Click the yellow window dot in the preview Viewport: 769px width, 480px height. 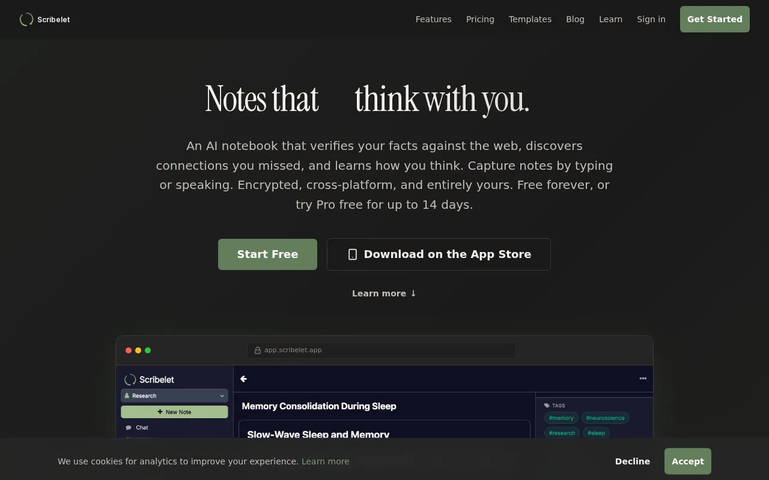point(138,350)
